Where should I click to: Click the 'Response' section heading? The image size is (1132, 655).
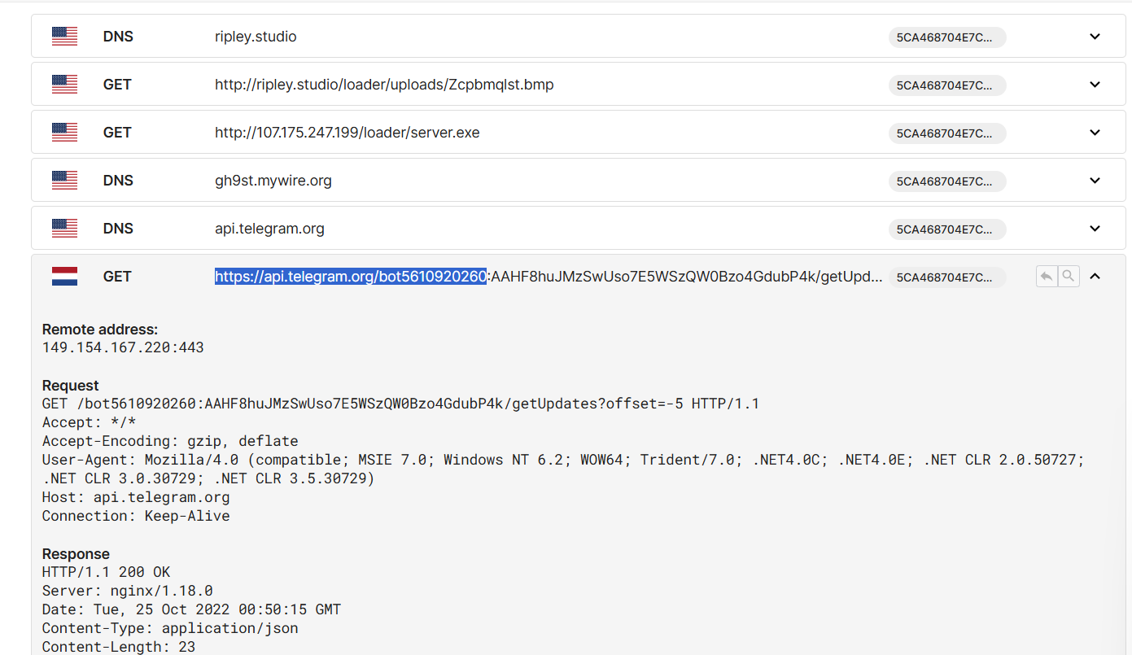[76, 554]
